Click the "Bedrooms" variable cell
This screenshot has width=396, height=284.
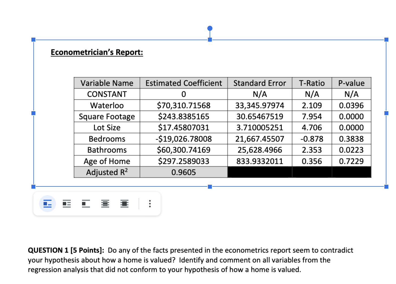coord(107,139)
